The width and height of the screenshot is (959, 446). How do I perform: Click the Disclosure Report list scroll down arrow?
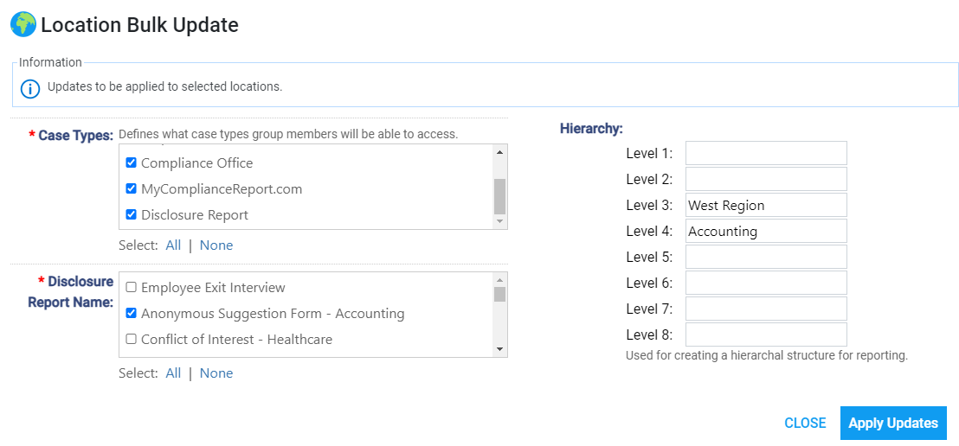point(499,349)
